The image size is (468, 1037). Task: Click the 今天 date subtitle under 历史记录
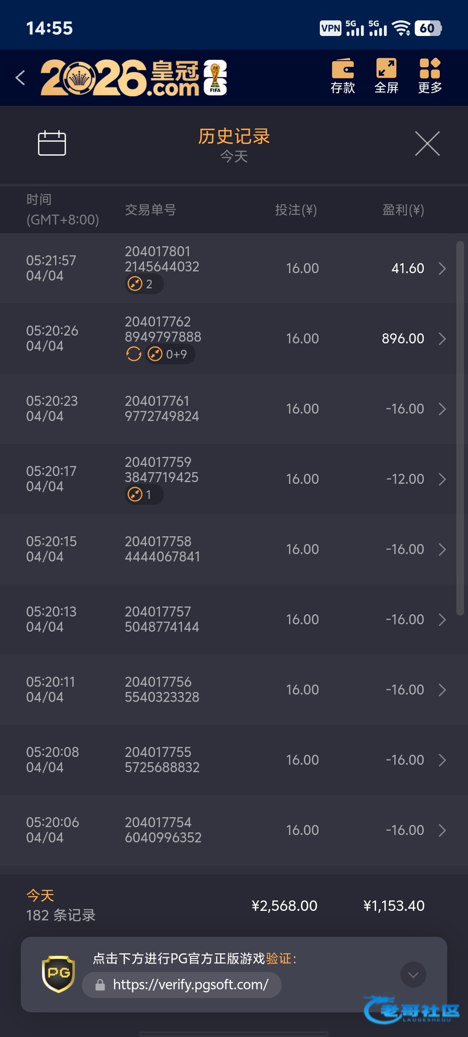(234, 157)
